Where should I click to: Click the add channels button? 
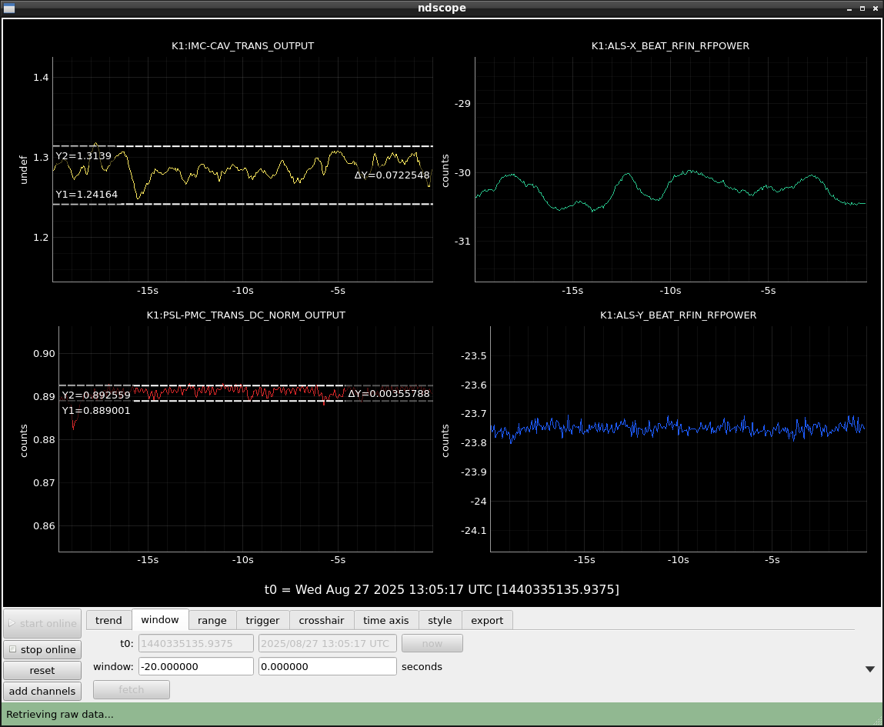tap(42, 691)
